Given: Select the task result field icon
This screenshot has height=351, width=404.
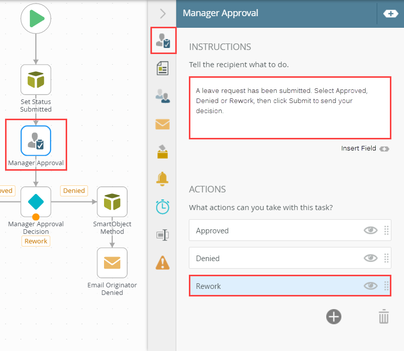Looking at the screenshot, I should point(163,235).
